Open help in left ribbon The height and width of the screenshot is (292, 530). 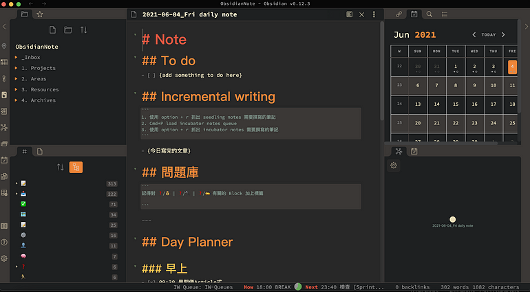pos(4,242)
